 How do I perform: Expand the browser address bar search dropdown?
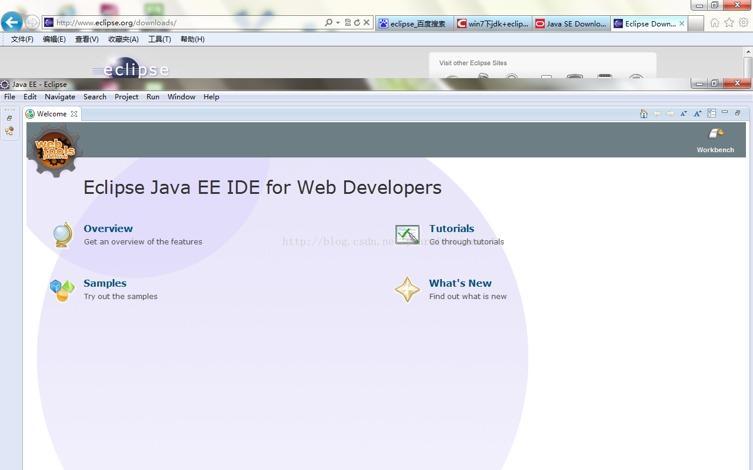click(338, 23)
